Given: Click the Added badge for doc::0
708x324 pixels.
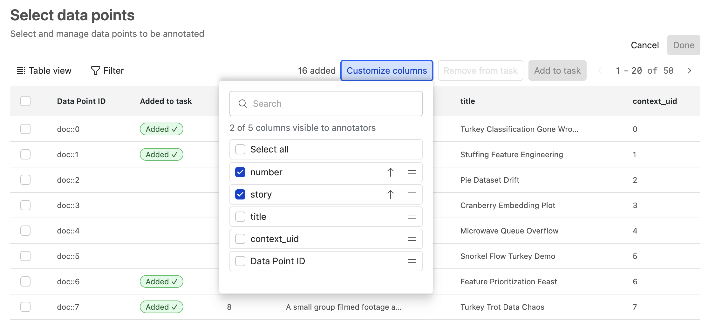Looking at the screenshot, I should [x=161, y=129].
